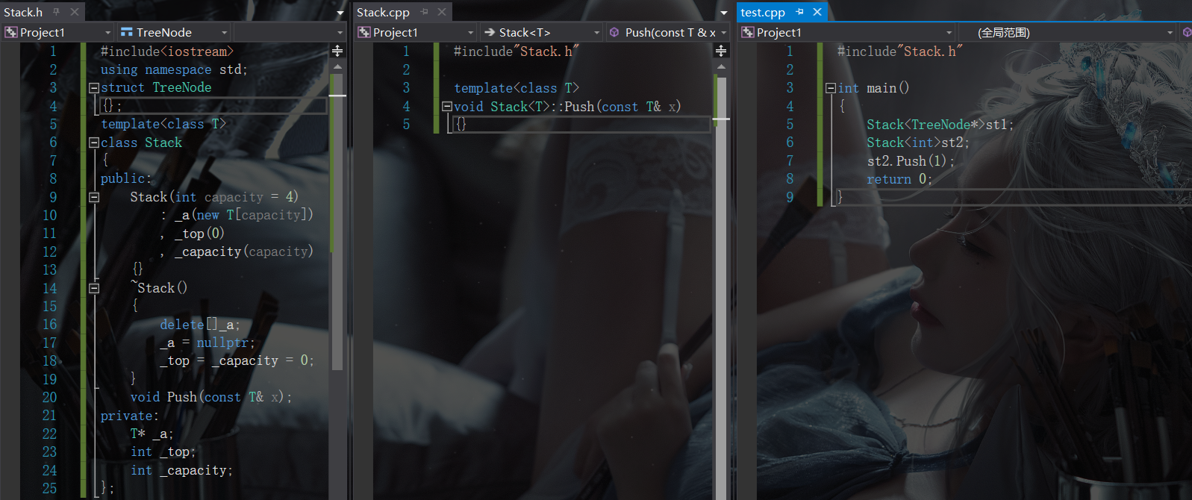This screenshot has height=500, width=1192.
Task: Switch to the Stack.h tab
Action: [23, 12]
